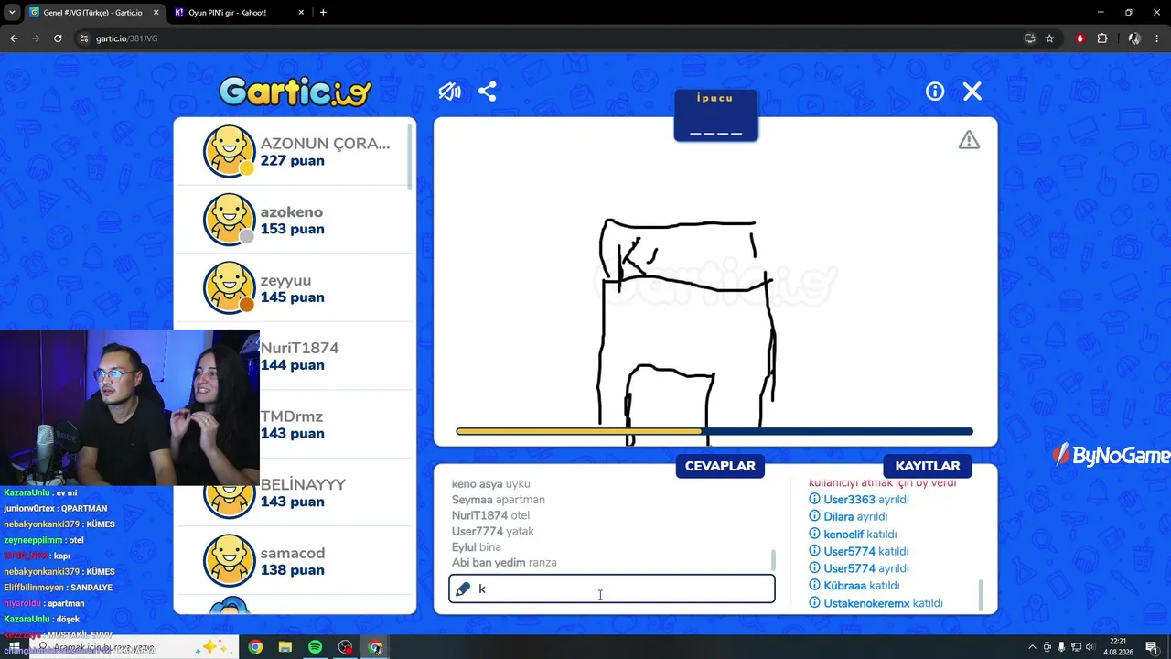The height and width of the screenshot is (659, 1171).
Task: Go back in browser history
Action: point(14,38)
